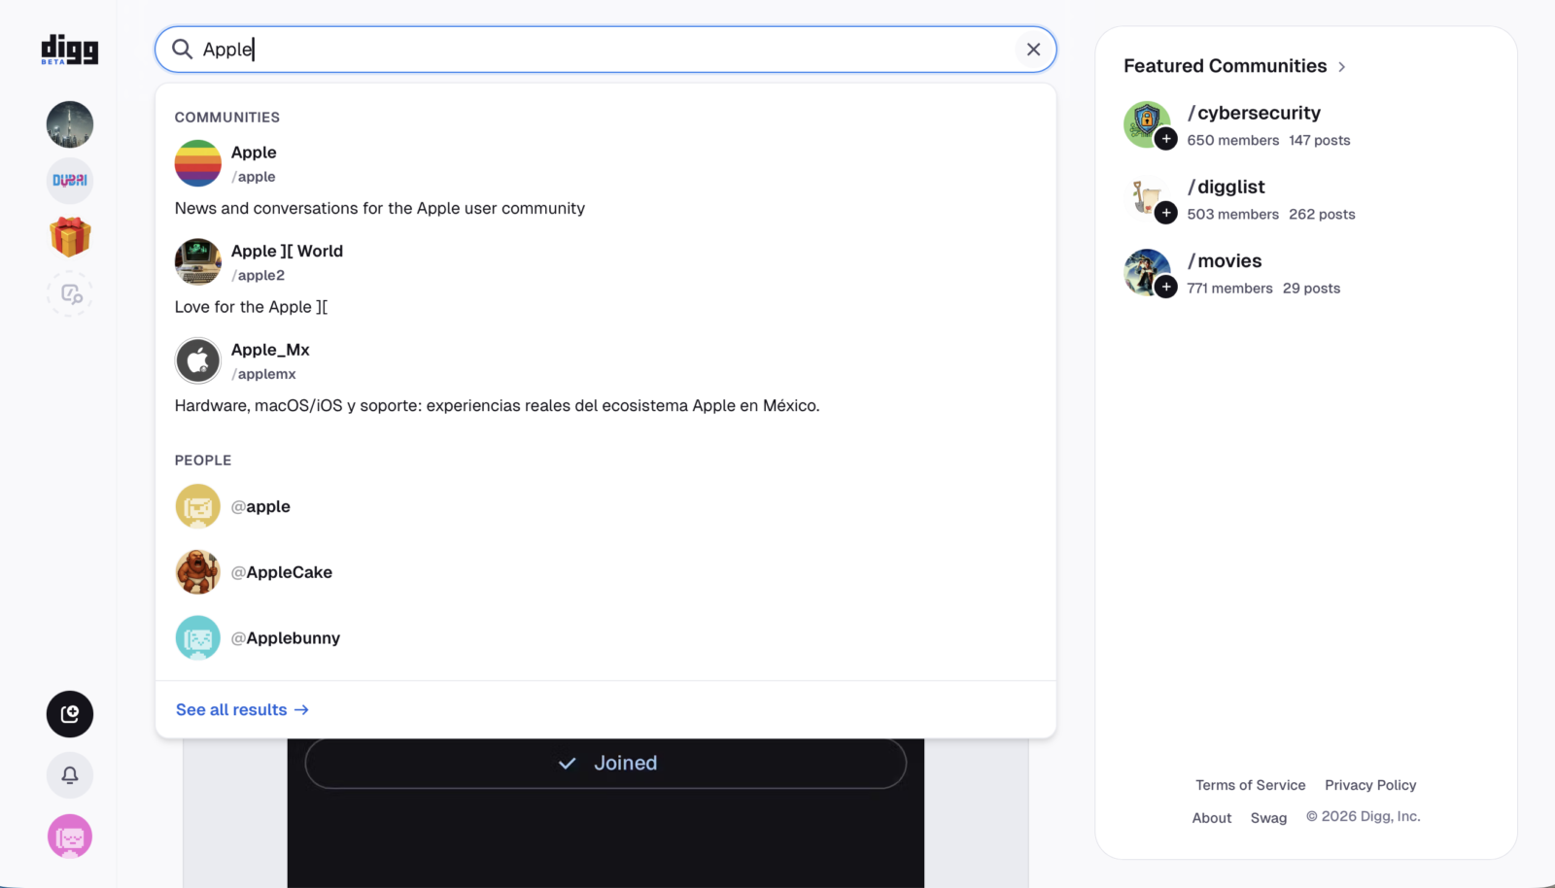Click the Digg beta logo
Screen dimensions: 1555x888
click(x=69, y=50)
